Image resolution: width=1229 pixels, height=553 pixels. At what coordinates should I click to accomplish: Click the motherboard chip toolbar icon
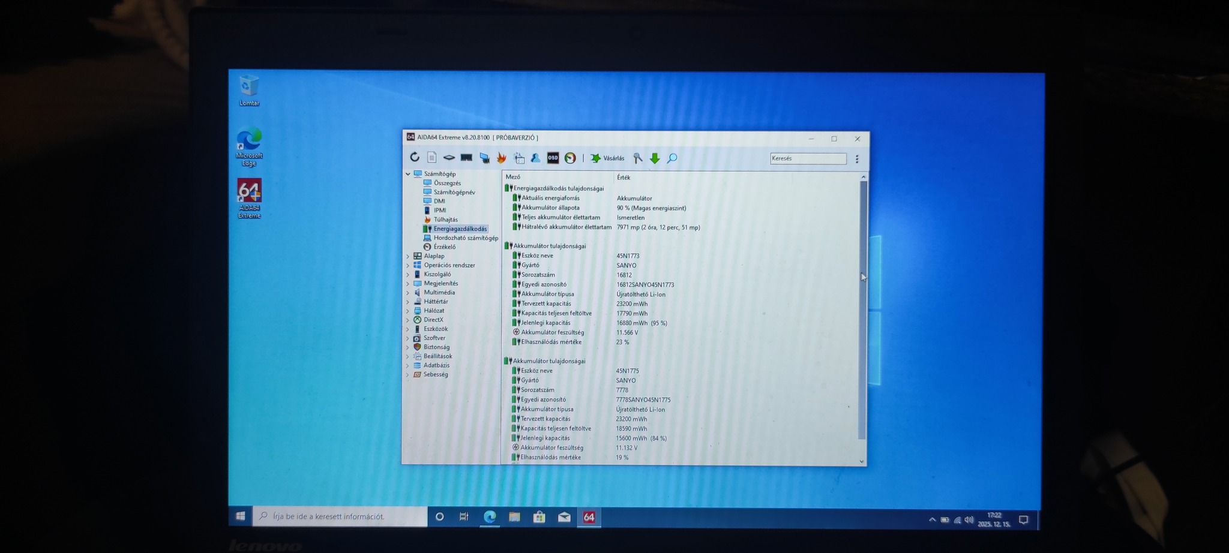[449, 158]
